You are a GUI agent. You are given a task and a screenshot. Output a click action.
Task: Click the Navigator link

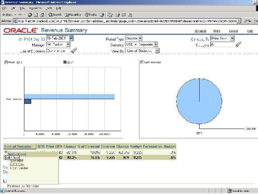coord(200,31)
